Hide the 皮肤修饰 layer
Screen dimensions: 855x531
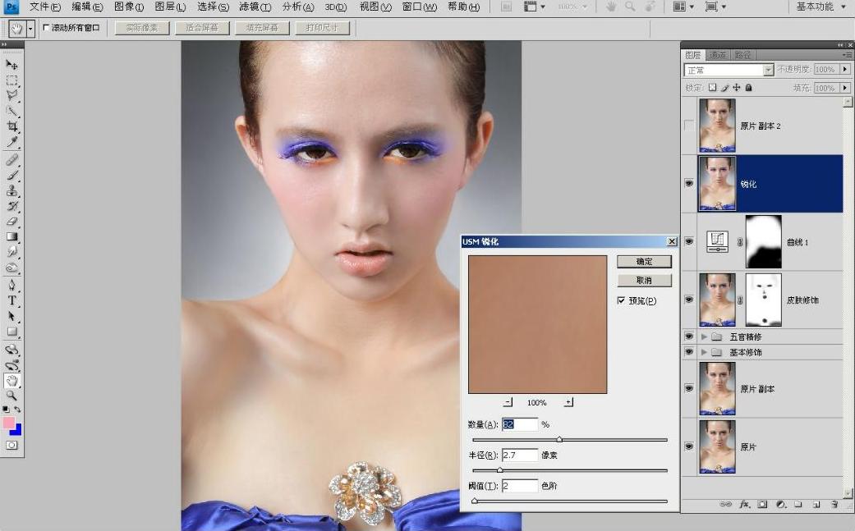point(689,300)
